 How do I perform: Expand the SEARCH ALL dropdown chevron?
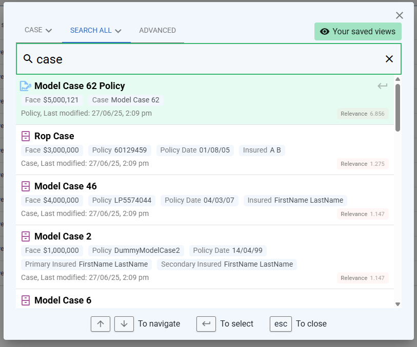[118, 31]
